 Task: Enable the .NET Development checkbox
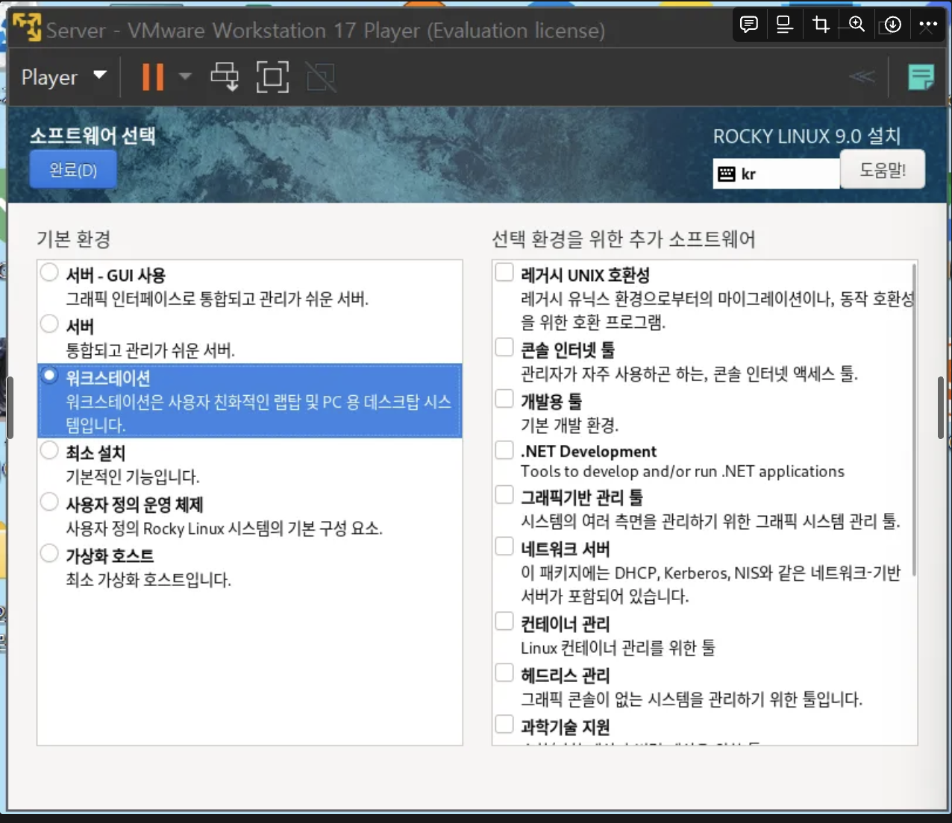(504, 450)
